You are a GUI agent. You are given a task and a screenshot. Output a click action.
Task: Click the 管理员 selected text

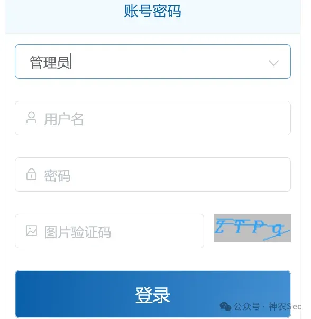coord(50,63)
